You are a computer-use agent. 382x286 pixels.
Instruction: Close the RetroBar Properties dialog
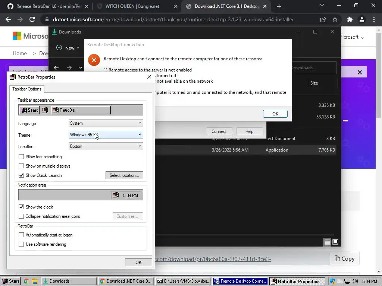click(149, 77)
